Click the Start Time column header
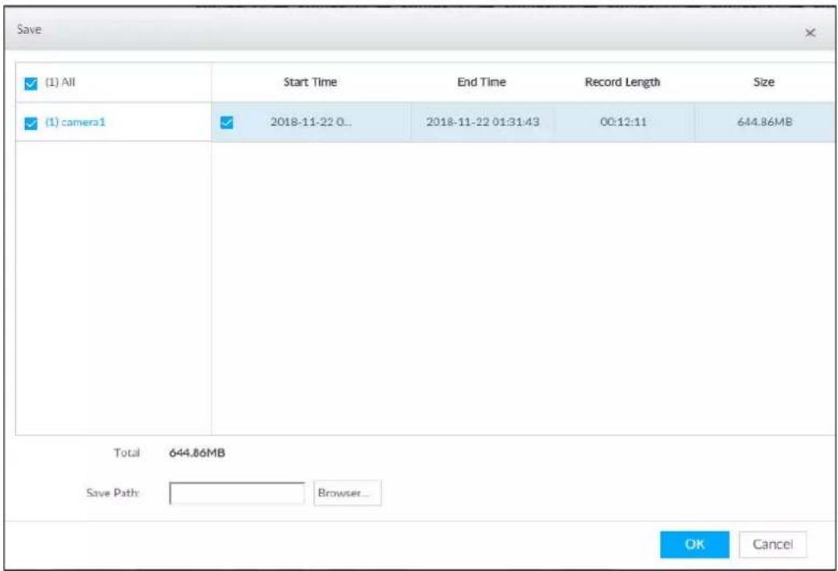The width and height of the screenshot is (838, 571). pos(310,83)
